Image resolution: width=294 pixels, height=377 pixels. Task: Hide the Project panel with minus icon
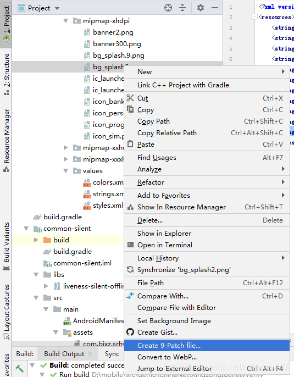tap(215, 8)
